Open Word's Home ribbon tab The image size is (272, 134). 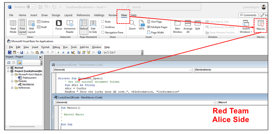22,15
